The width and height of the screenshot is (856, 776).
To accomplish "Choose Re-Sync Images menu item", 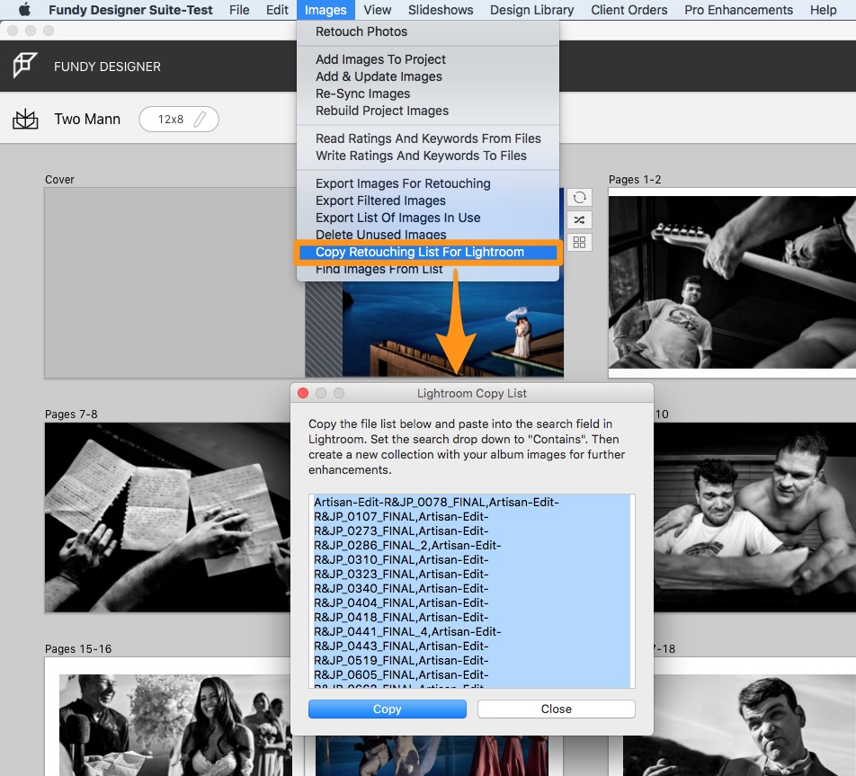I will [428, 94].
